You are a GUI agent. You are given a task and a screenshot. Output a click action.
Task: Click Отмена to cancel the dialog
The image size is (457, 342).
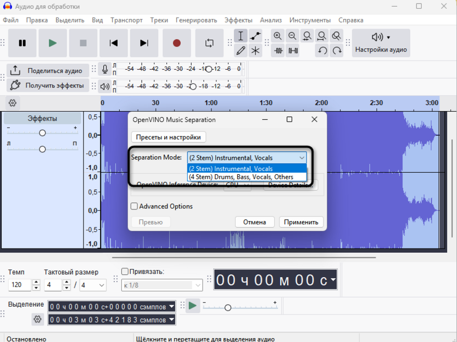pyautogui.click(x=254, y=222)
